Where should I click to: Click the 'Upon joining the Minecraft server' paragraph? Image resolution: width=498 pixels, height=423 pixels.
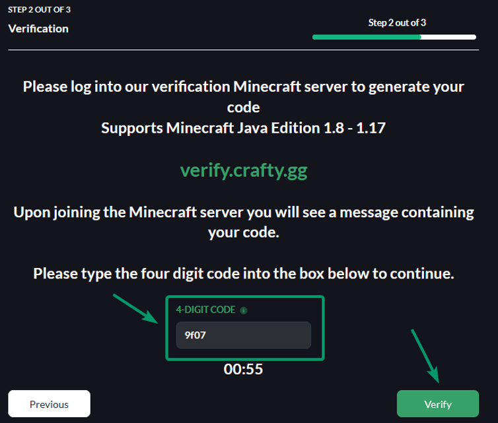pos(244,222)
